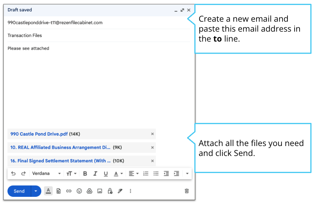Open the Verdana font dropdown
The height and width of the screenshot is (205, 317).
[46, 173]
